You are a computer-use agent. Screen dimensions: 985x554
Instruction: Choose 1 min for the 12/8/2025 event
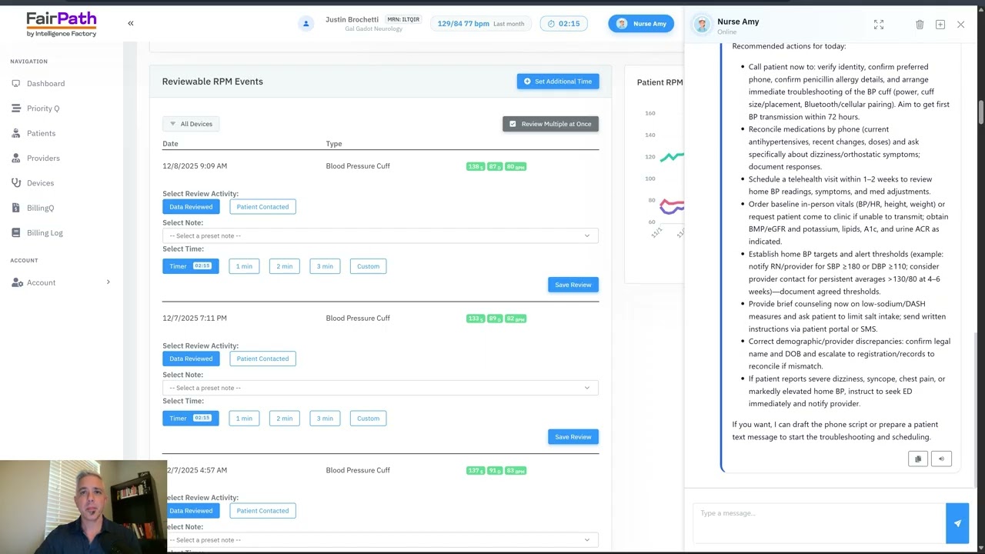(244, 266)
